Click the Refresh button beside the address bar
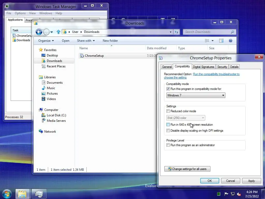 tap(176, 32)
